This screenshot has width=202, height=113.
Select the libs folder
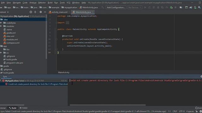point(6,50)
